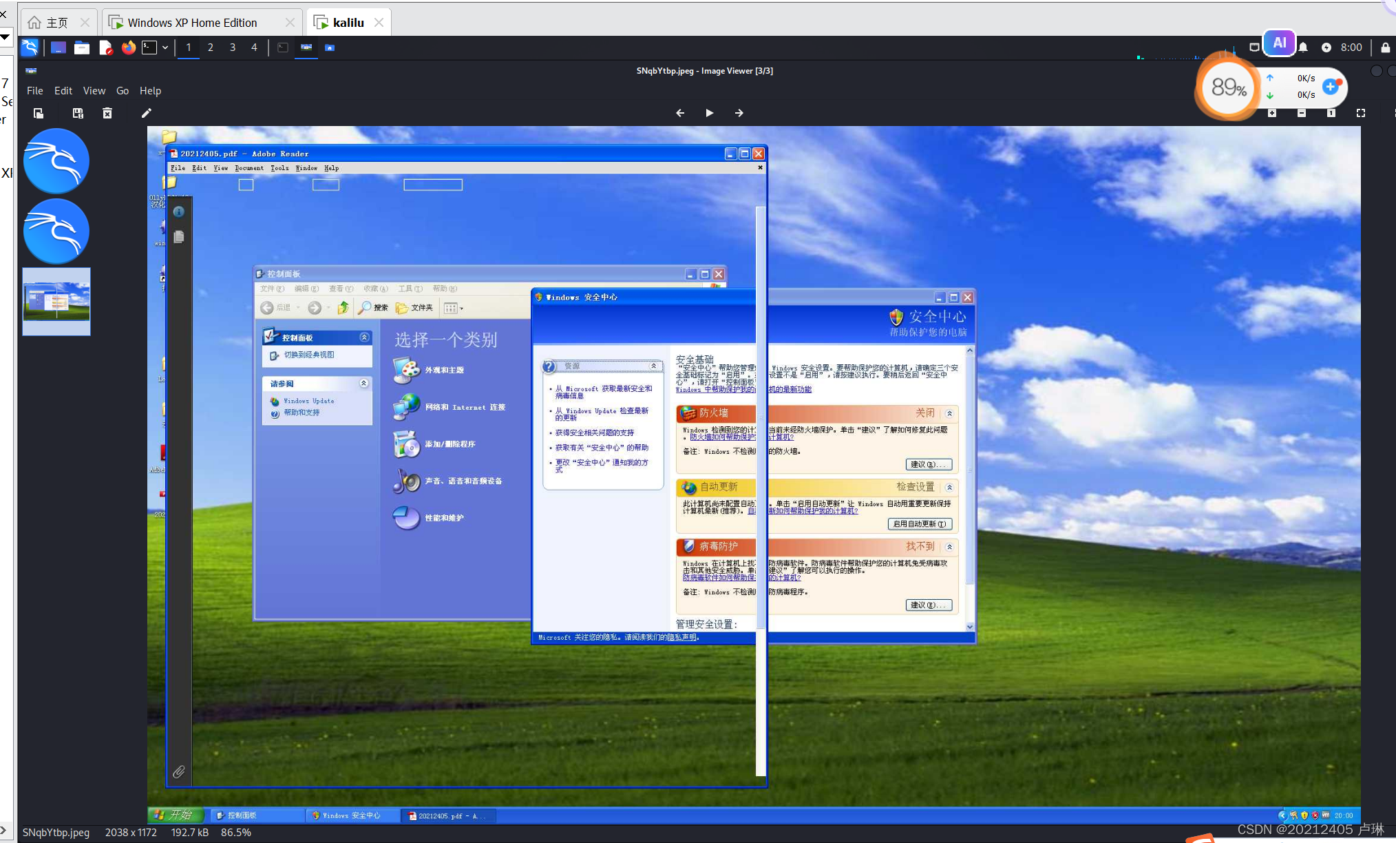Click the Windows 安全中心 taskbar button in XP picture
This screenshot has height=843, width=1396.
coord(352,815)
